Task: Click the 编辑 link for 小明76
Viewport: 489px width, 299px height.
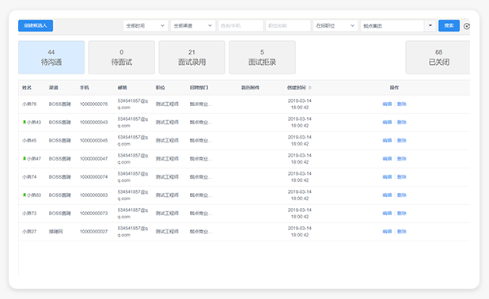Action: [x=387, y=104]
